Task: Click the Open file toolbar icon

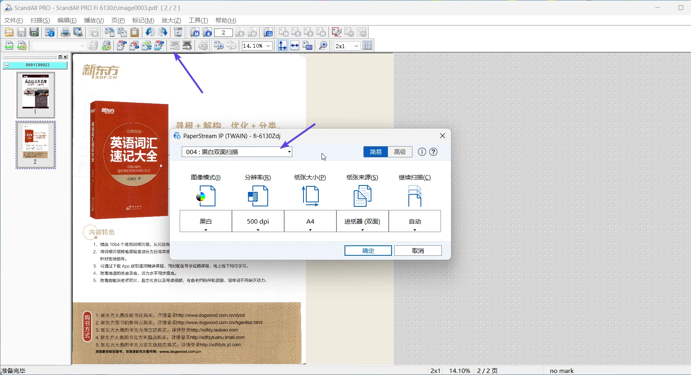Action: pyautogui.click(x=9, y=32)
